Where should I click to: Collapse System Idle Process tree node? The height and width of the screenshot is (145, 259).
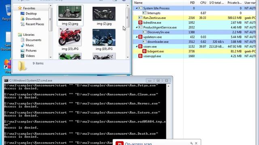click(137, 8)
